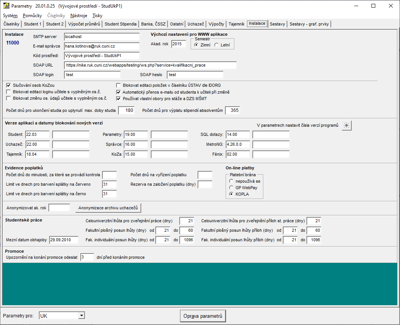Switch to the Student Stipendia tab
400x325 pixels.
[x=120, y=24]
